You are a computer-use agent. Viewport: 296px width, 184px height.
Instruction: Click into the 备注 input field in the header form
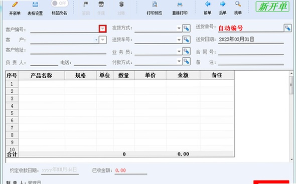pyautogui.click(x=251, y=62)
